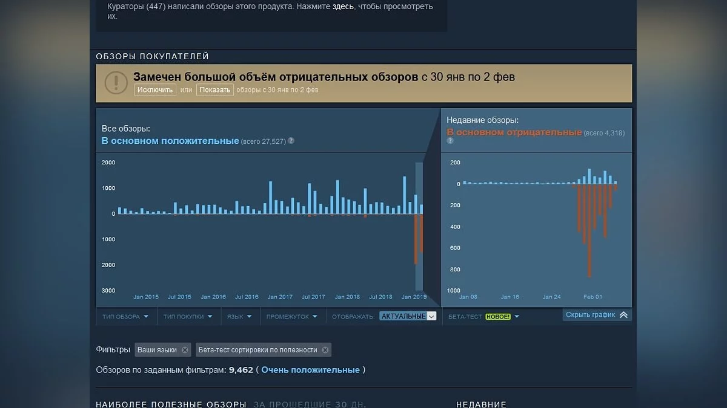The height and width of the screenshot is (408, 727).
Task: Click 'Показать' button in review warning banner
Action: click(x=215, y=90)
